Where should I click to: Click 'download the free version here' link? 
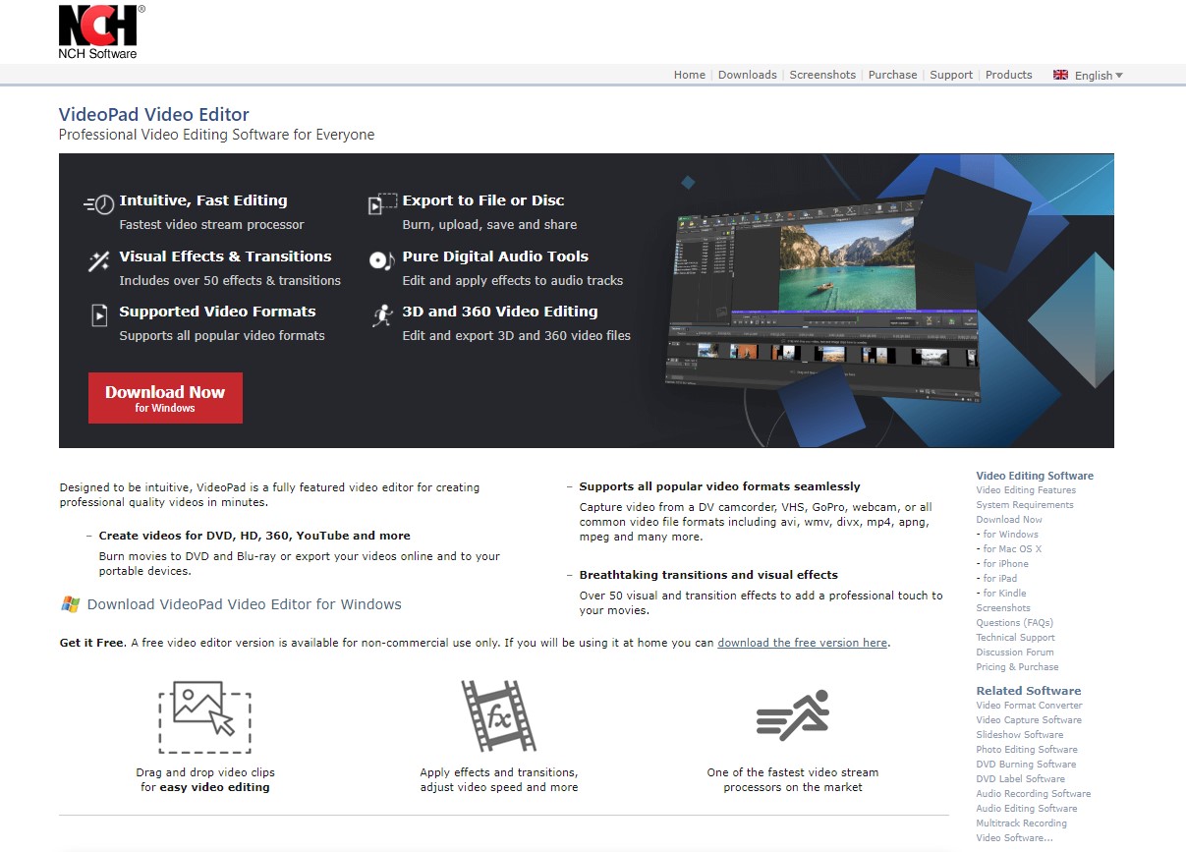click(x=803, y=643)
